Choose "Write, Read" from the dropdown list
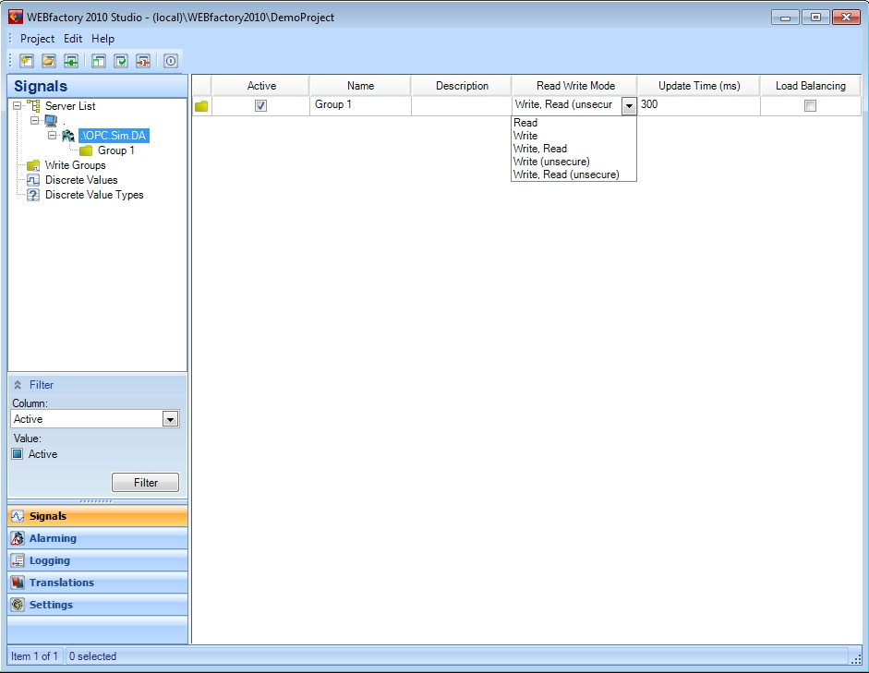 coord(540,149)
